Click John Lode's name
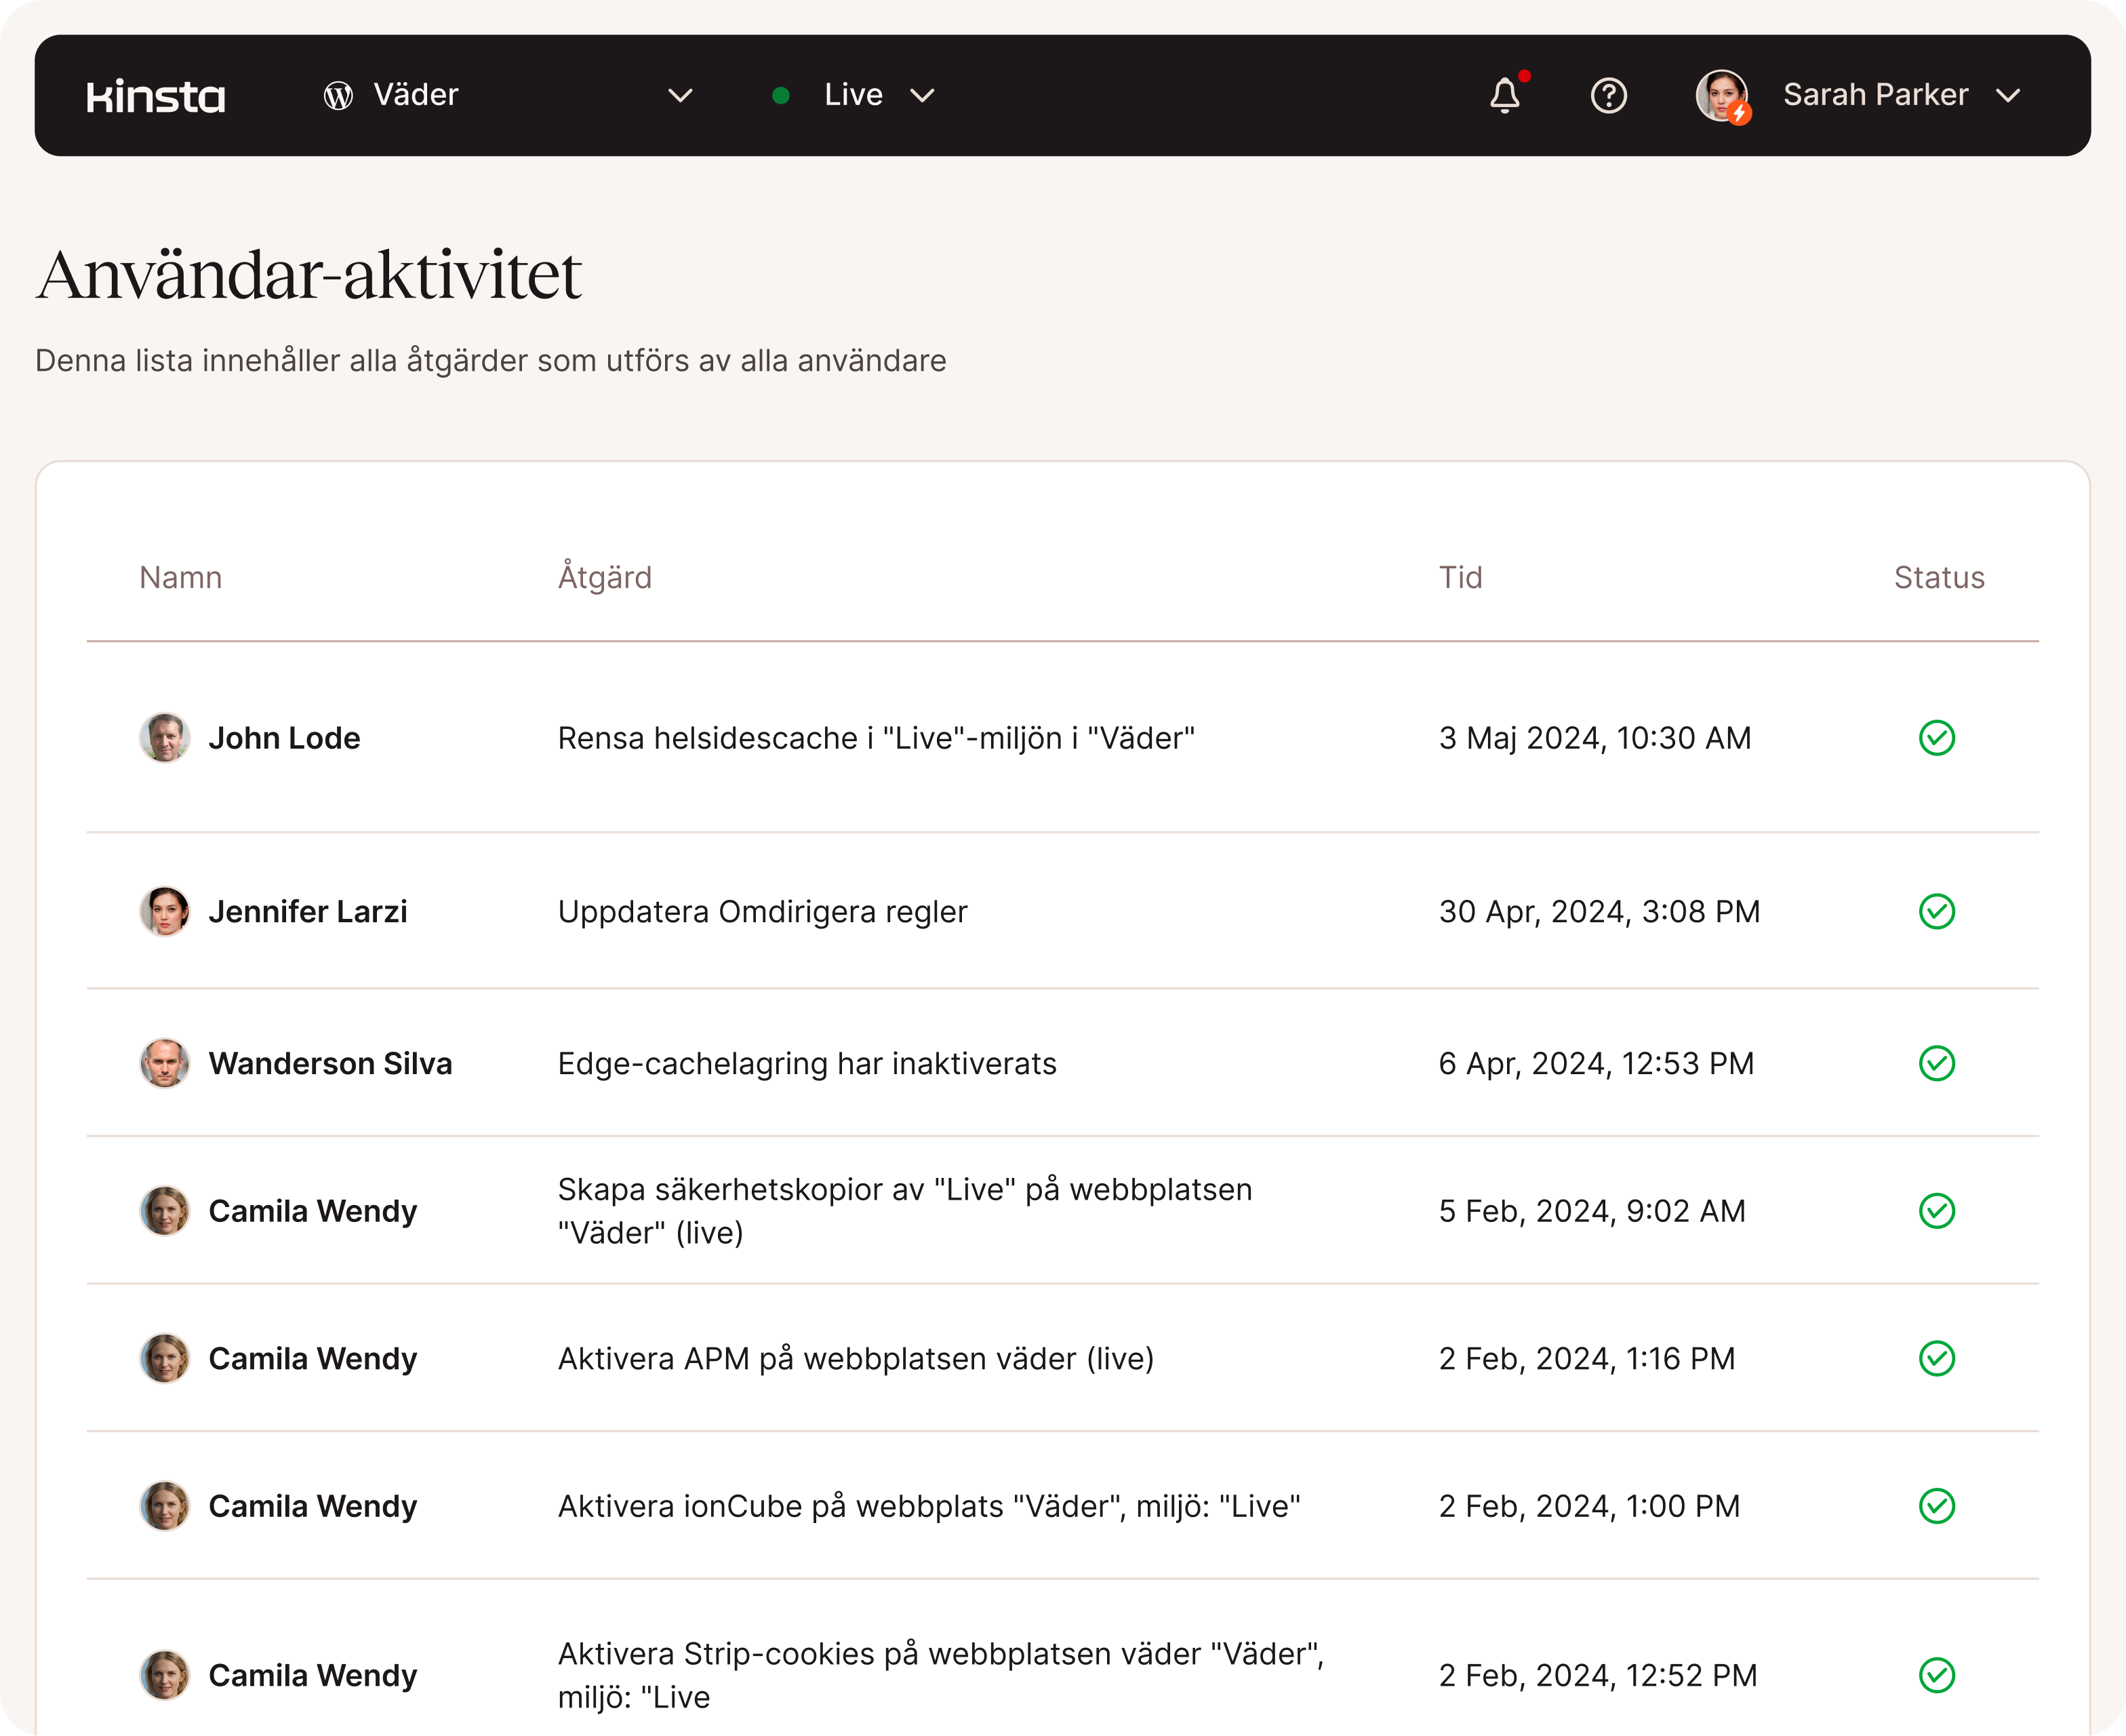This screenshot has width=2126, height=1736. pos(284,738)
